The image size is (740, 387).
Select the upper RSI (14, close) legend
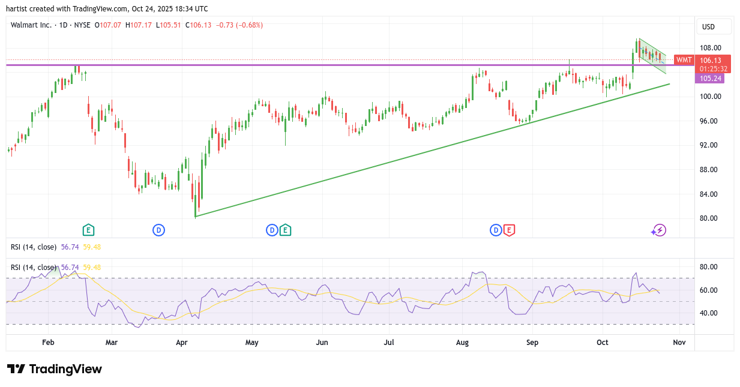[x=34, y=247]
